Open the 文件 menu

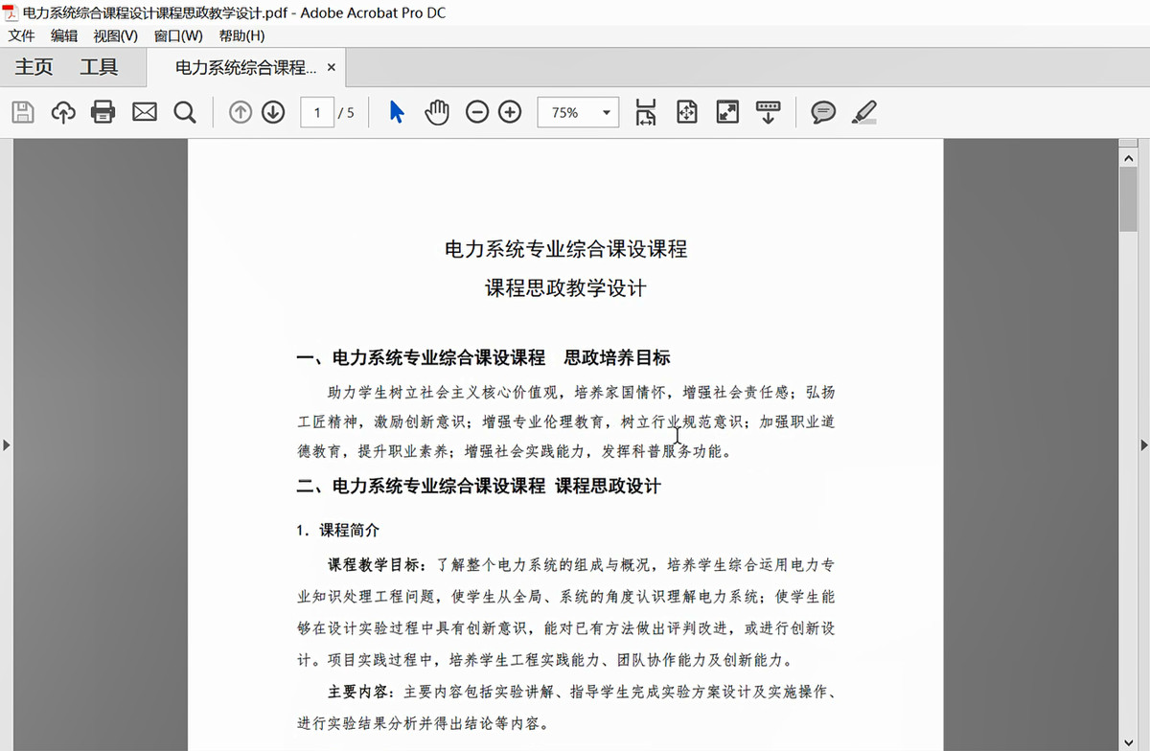(21, 35)
